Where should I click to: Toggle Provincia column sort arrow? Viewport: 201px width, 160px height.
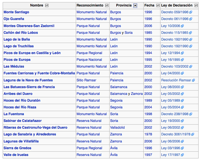135,5
